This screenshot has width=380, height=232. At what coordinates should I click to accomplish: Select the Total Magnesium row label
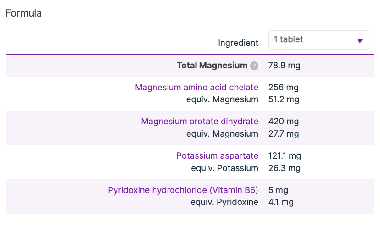[x=212, y=66]
